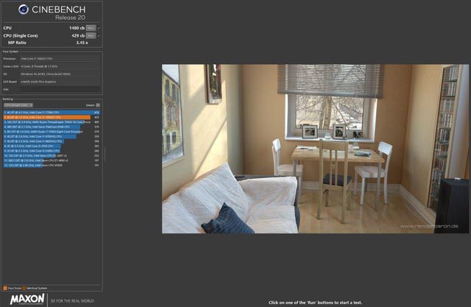The height and width of the screenshot is (307, 471).
Task: Select ranking row 1 Intel Core i7-7700K
Action: [x=52, y=113]
